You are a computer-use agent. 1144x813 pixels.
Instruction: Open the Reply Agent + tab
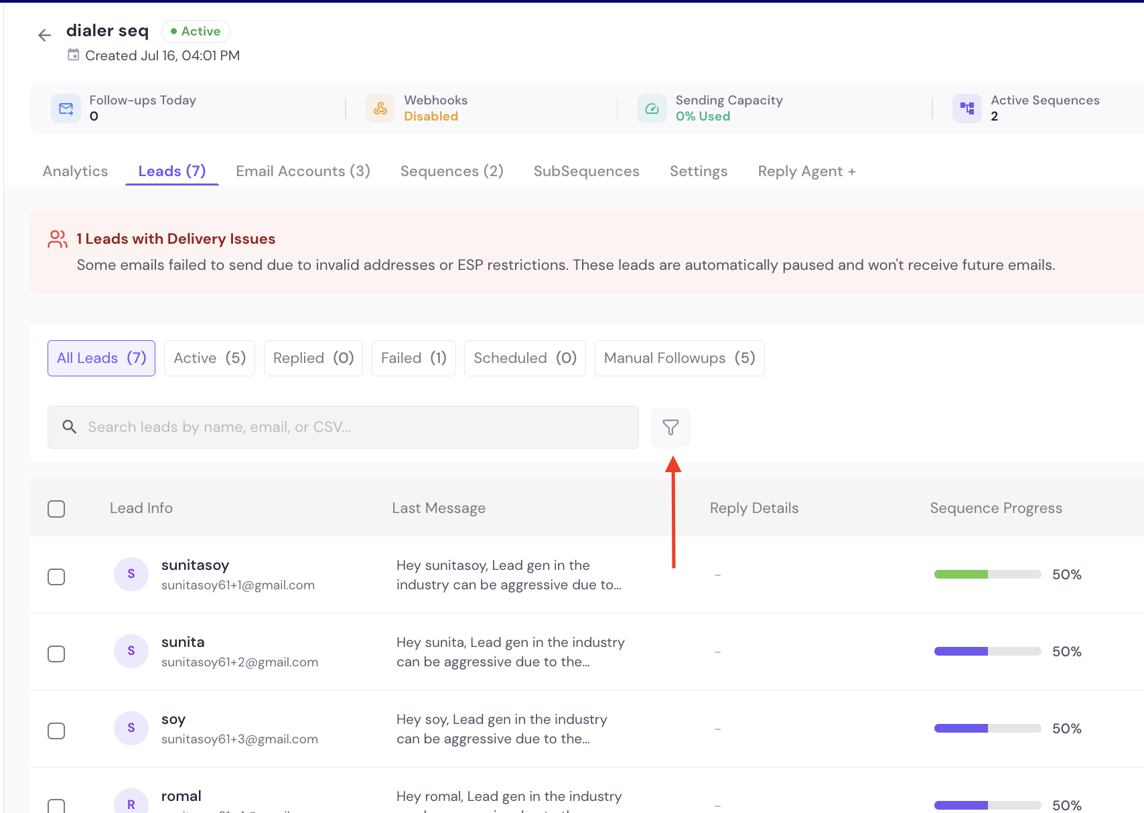(x=806, y=171)
